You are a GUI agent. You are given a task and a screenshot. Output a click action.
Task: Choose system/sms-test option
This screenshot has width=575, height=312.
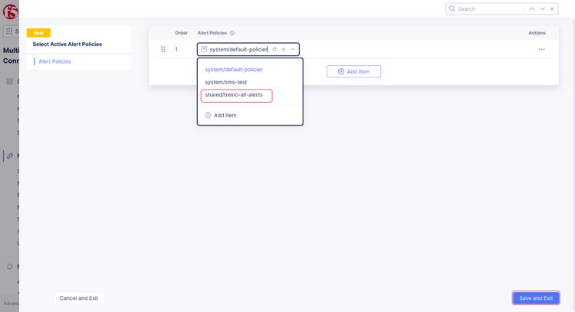225,82
